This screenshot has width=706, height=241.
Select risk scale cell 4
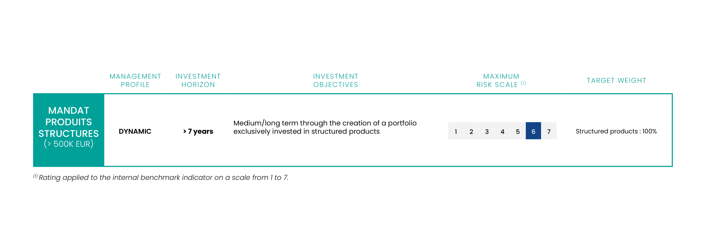502,131
